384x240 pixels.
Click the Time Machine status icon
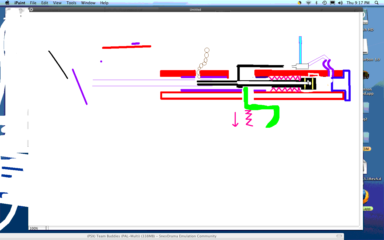324,3
